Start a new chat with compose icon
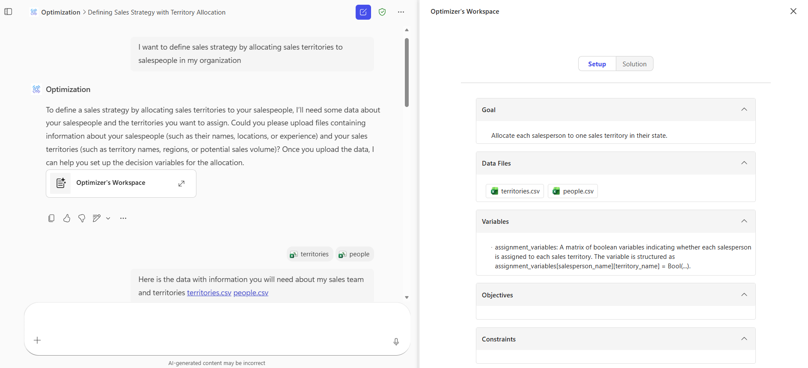Viewport: 808px width, 368px height. click(363, 12)
